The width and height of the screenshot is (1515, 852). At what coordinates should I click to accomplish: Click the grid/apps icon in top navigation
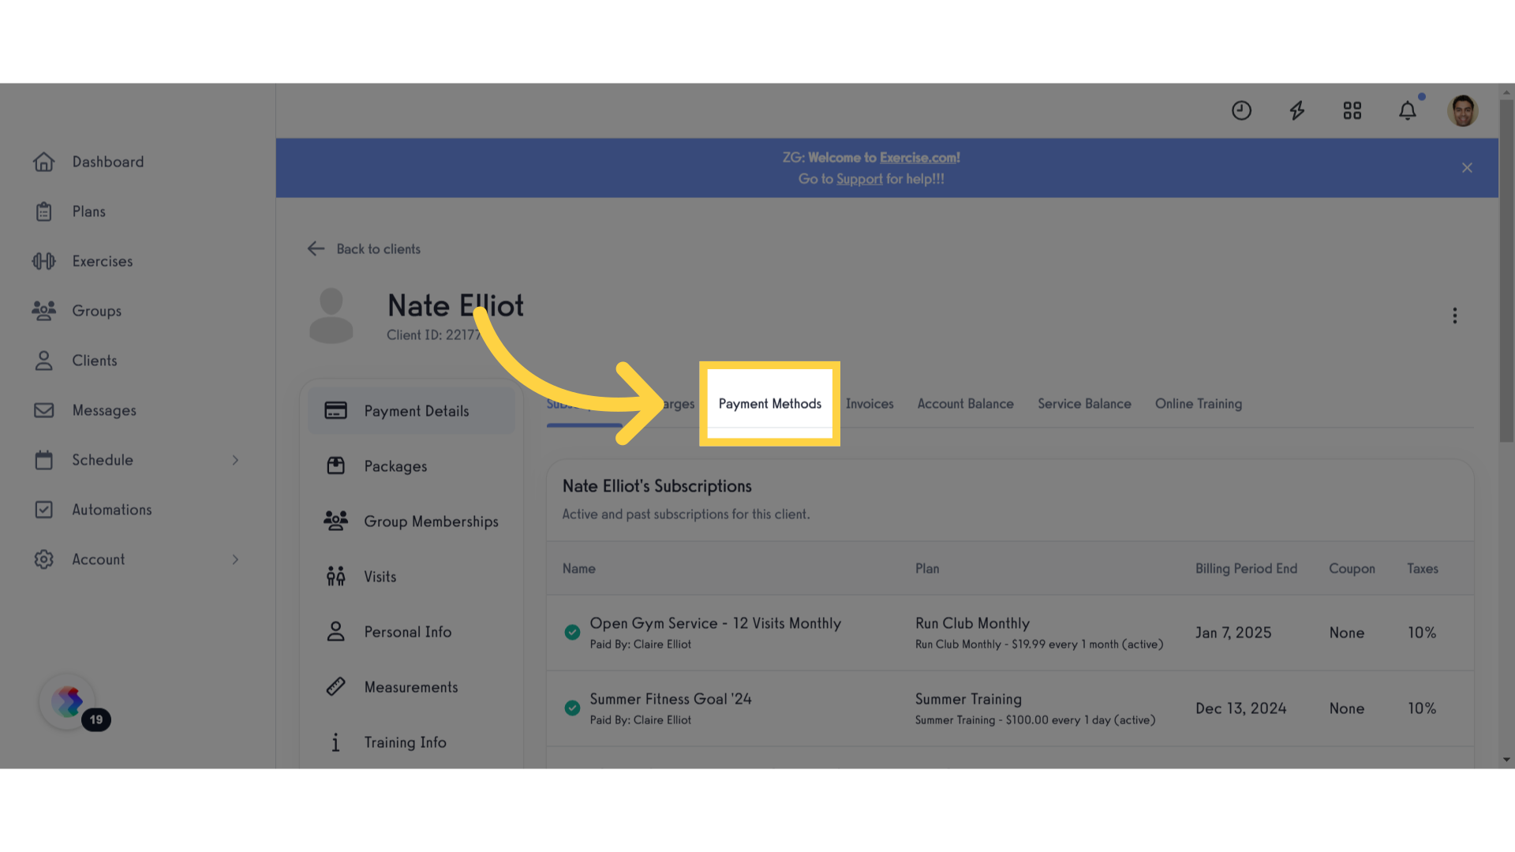(1352, 110)
